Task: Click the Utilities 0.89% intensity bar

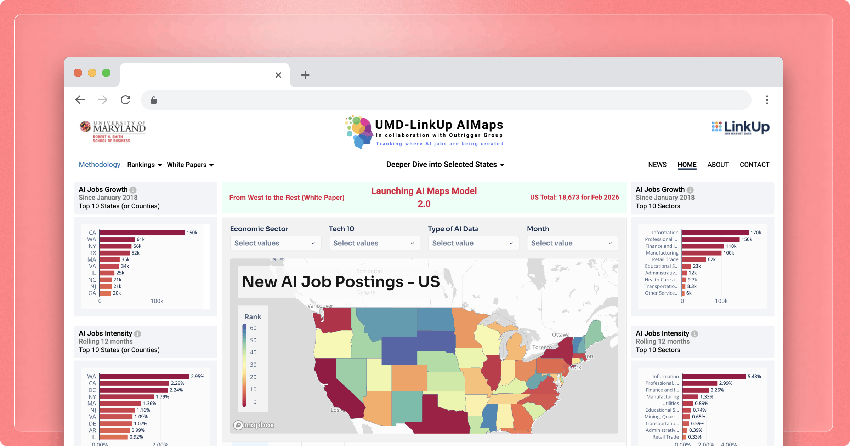Action: [687, 403]
